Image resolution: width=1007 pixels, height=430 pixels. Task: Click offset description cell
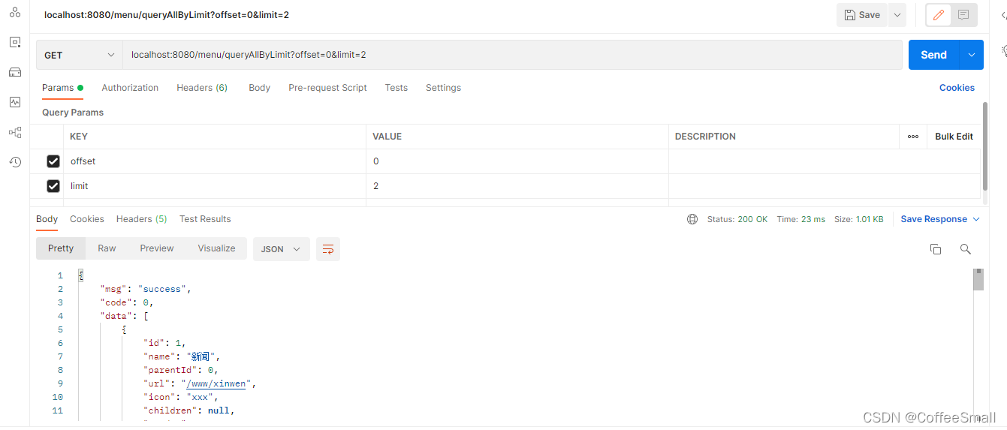pos(825,161)
